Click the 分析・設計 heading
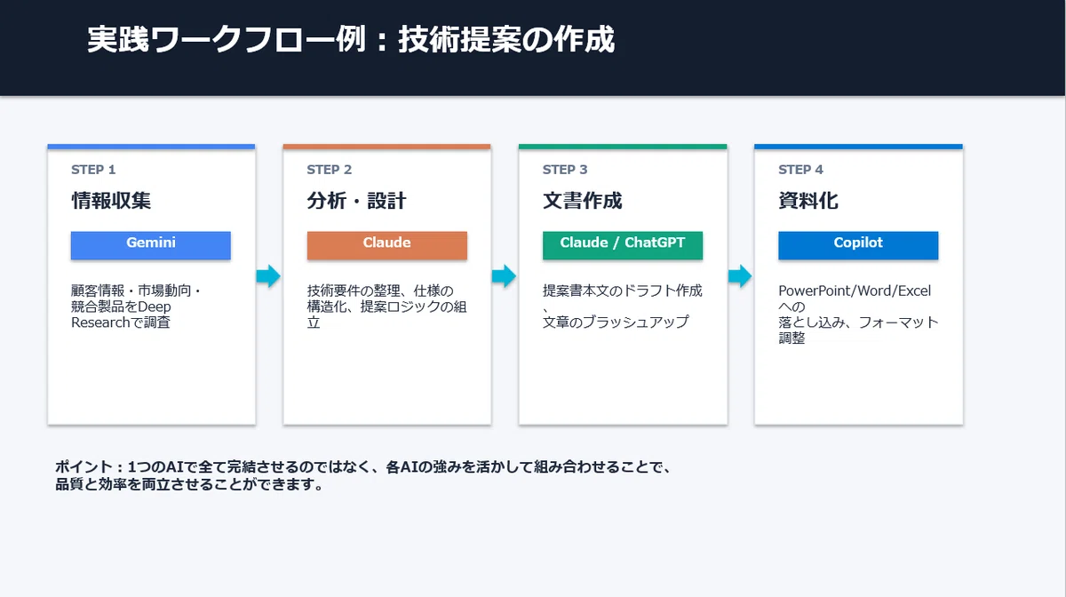Screen dimensions: 1066x597 point(356,201)
